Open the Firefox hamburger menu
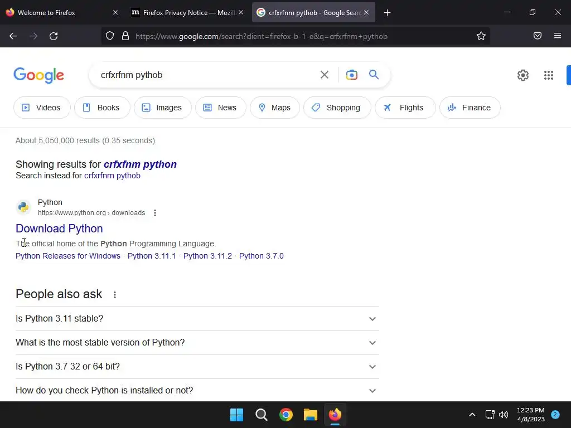The height and width of the screenshot is (428, 571). (557, 36)
